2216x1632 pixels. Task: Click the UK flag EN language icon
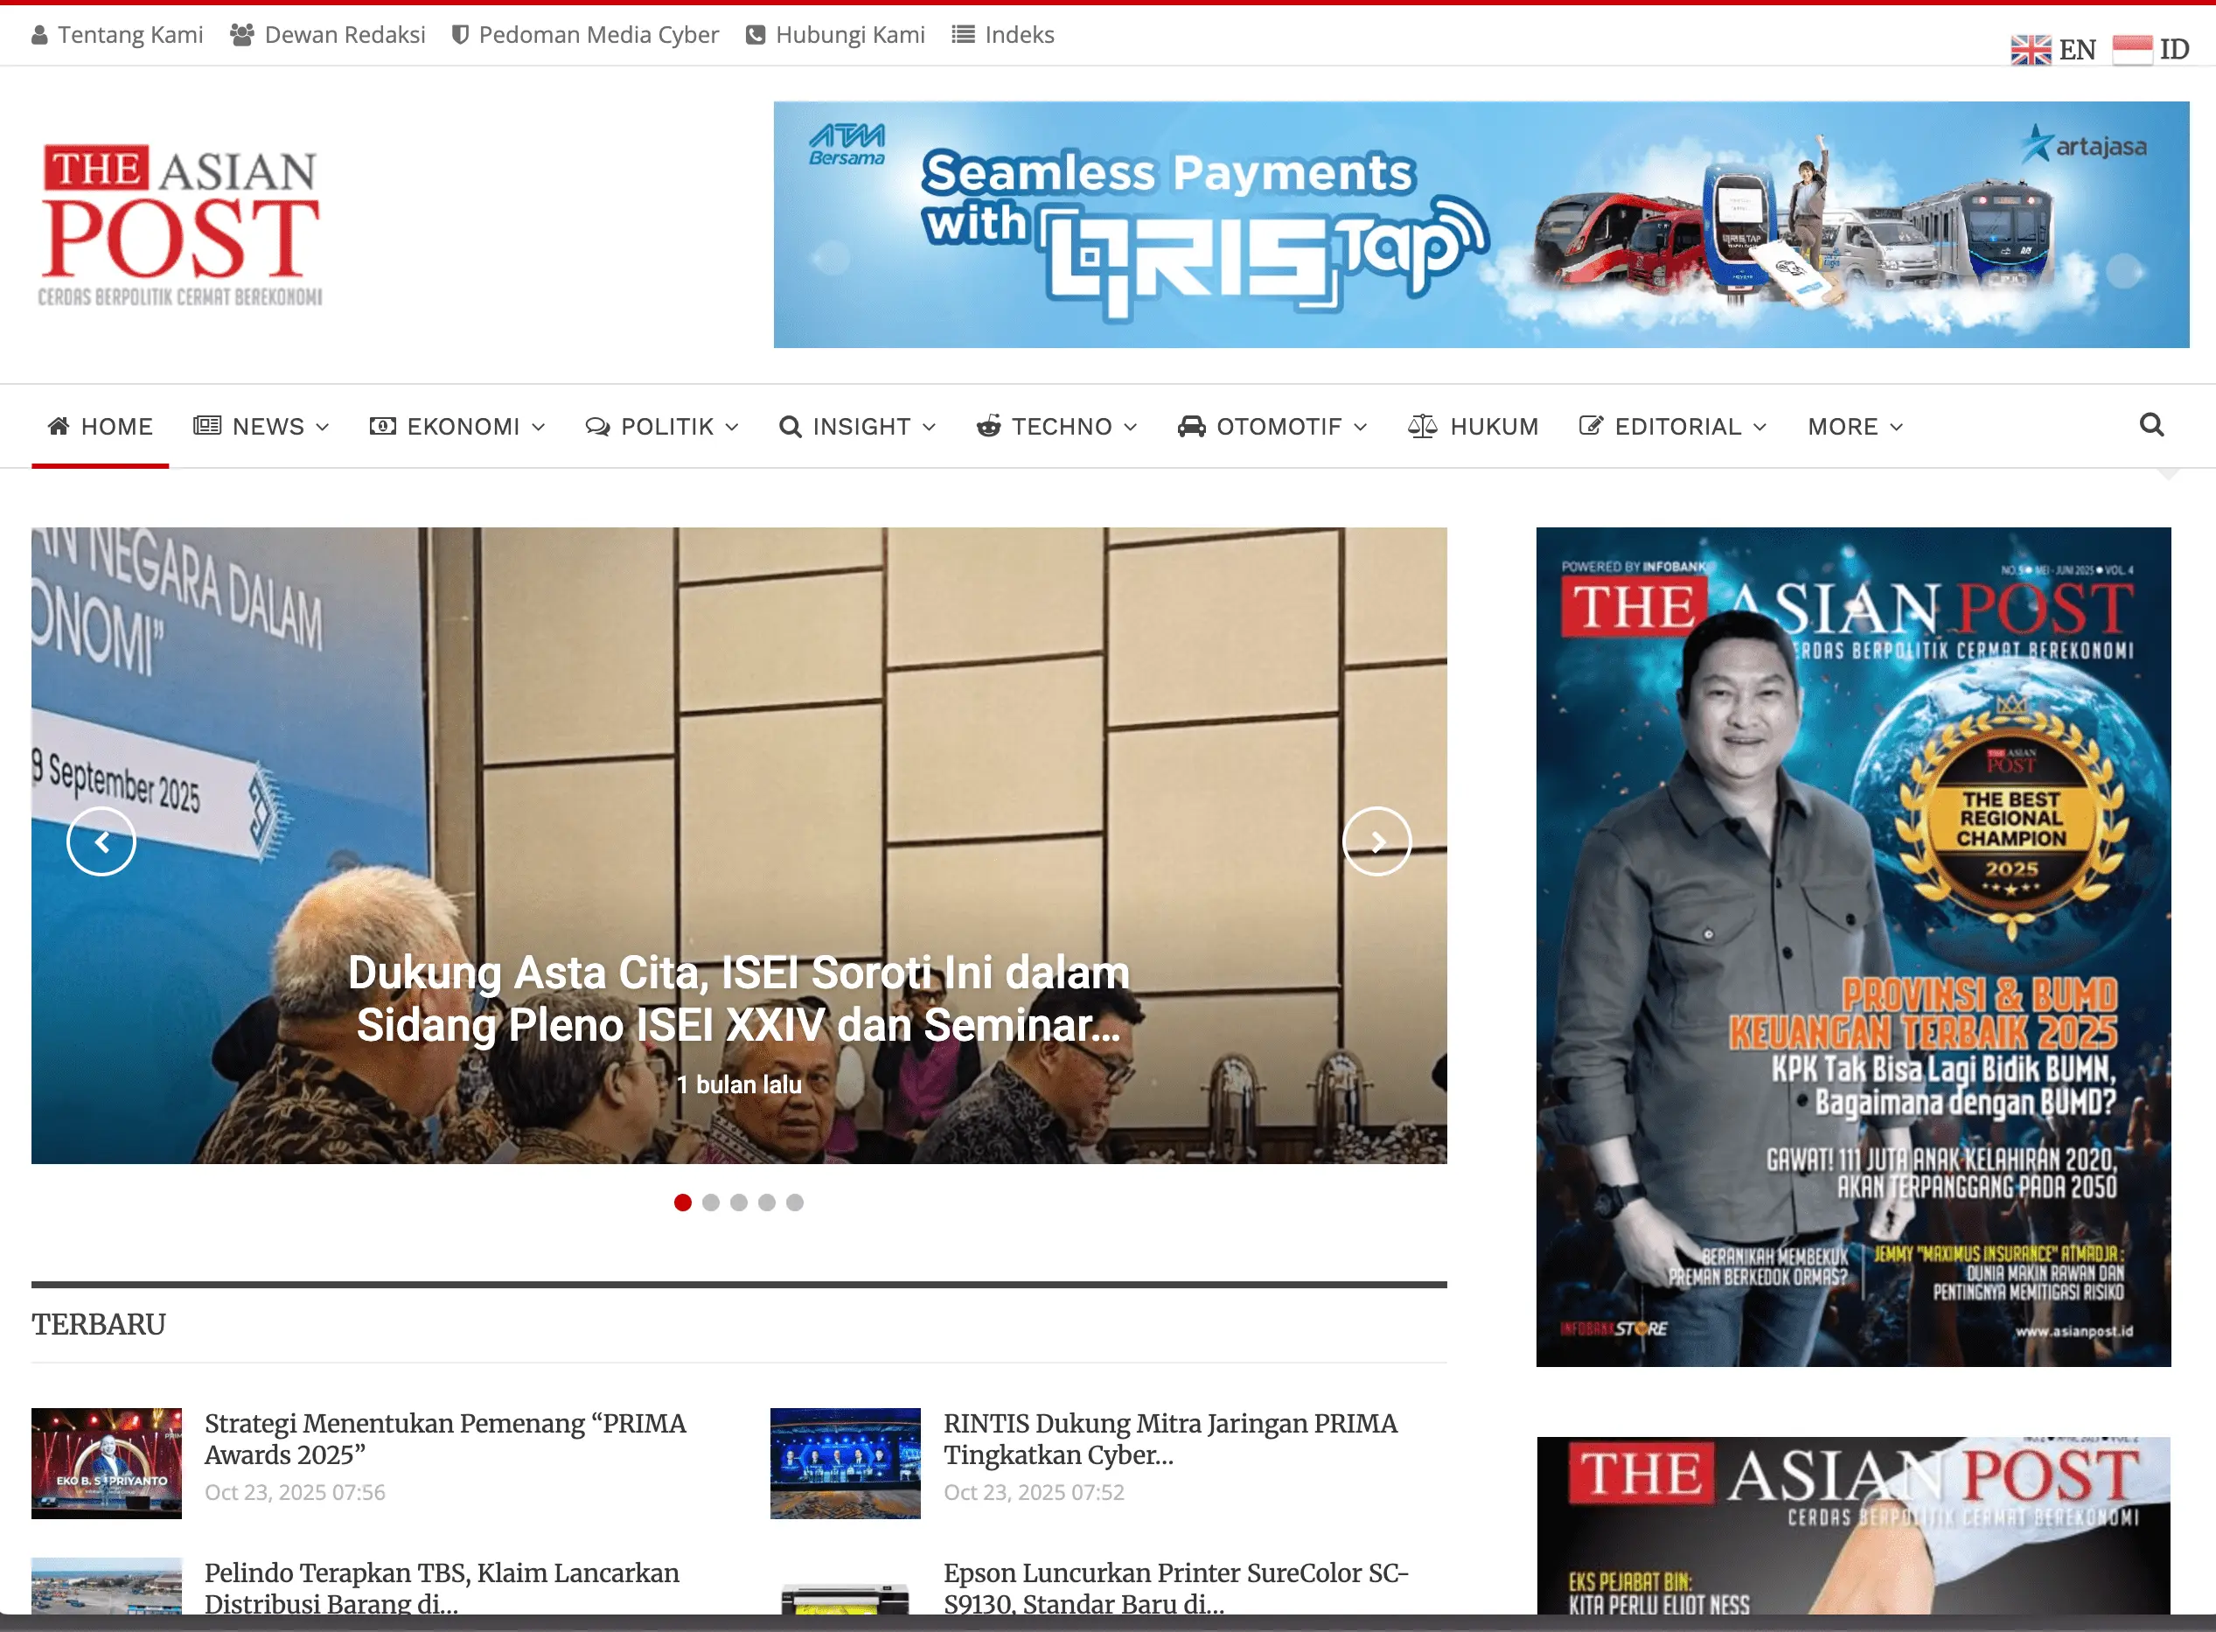pyautogui.click(x=2031, y=49)
